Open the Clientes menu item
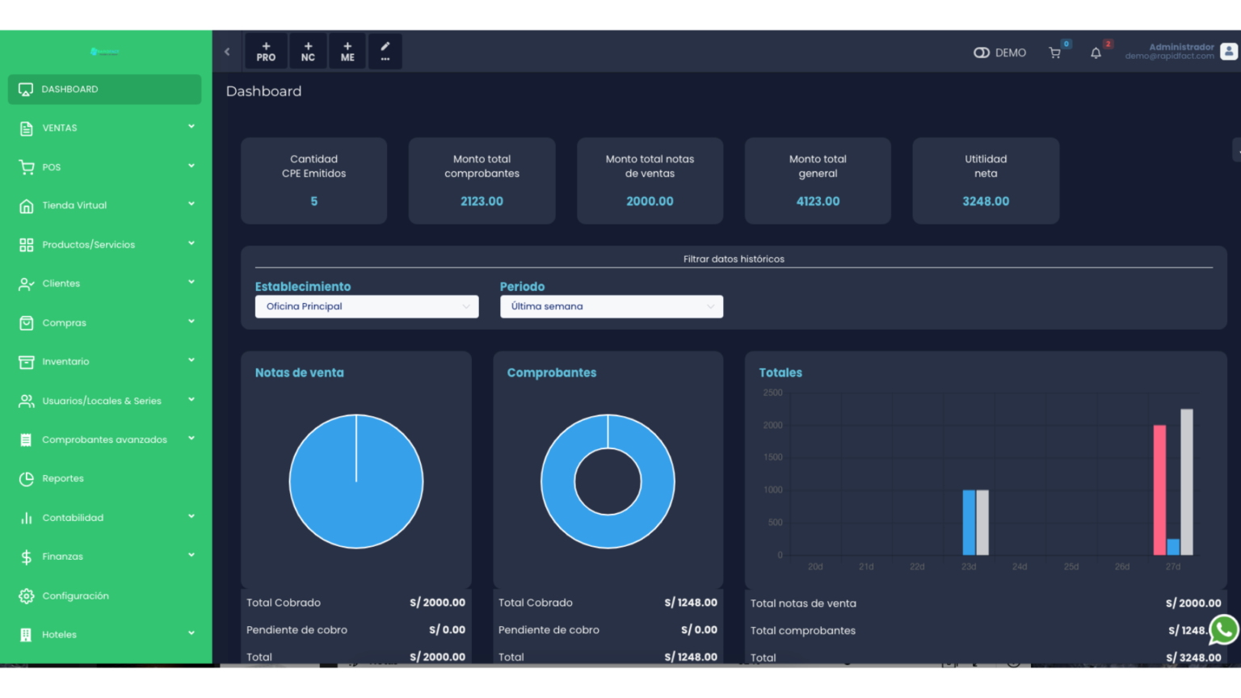This screenshot has width=1241, height=698. [61, 284]
